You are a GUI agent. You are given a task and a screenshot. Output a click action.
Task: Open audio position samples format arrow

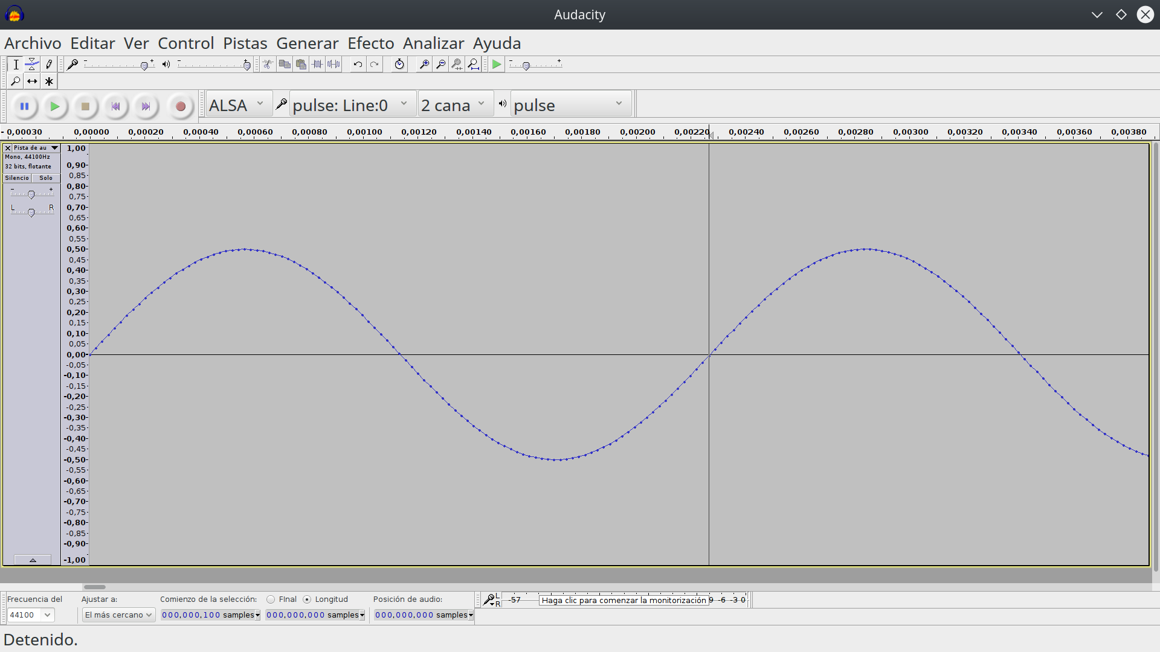coord(471,615)
